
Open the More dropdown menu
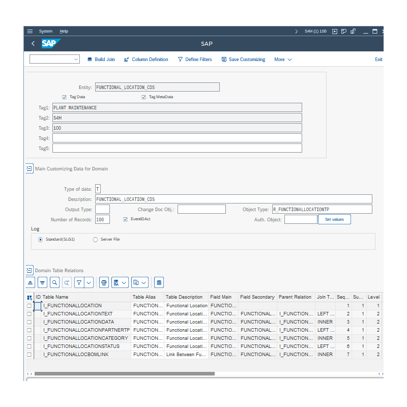tap(283, 59)
